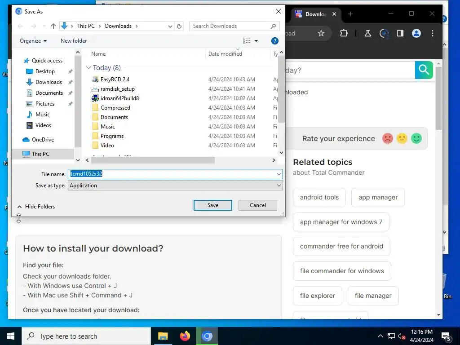460x345 pixels.
Task: Open Chrome downloads indicator icon
Action: pyautogui.click(x=384, y=33)
